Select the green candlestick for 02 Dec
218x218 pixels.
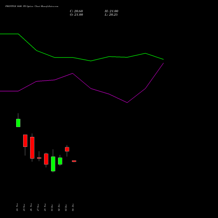pyautogui.click(x=60, y=161)
